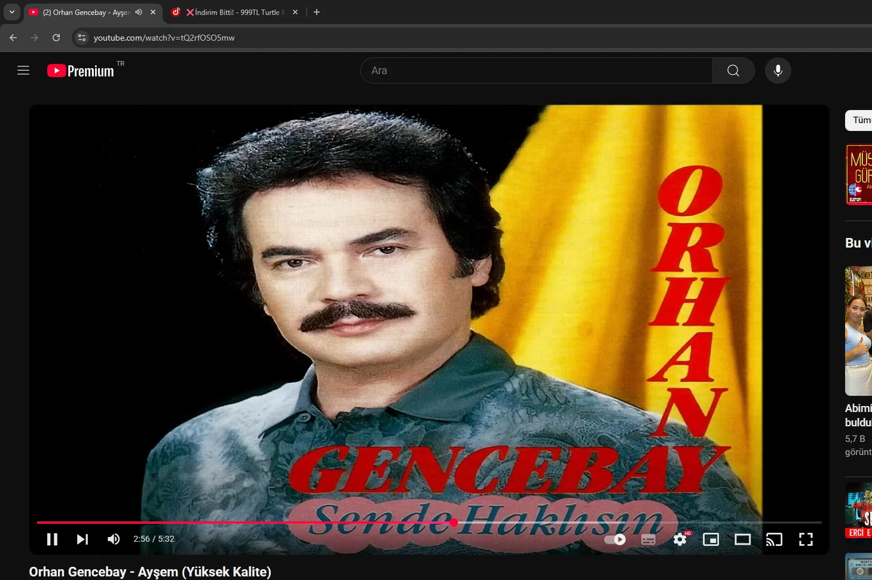
Task: Open the red music ad thumbnail
Action: [x=859, y=175]
